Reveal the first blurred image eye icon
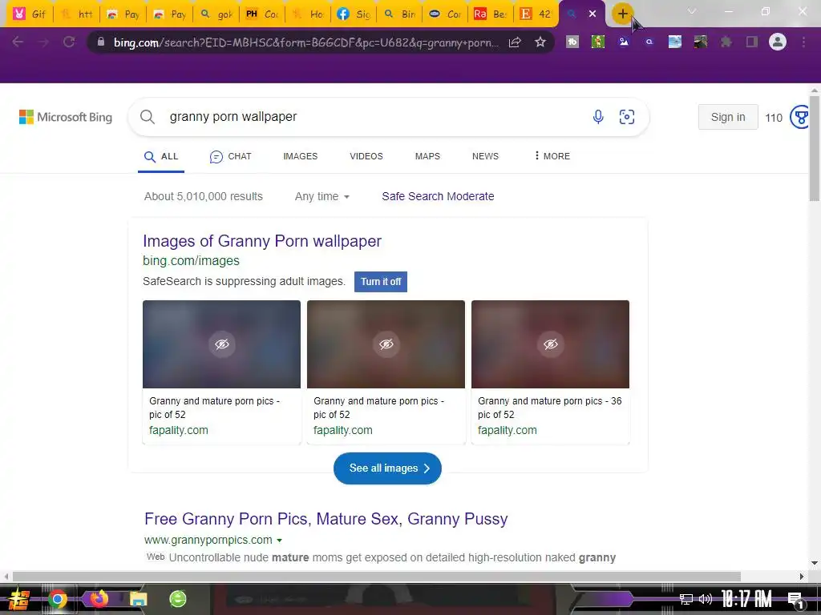 [222, 344]
